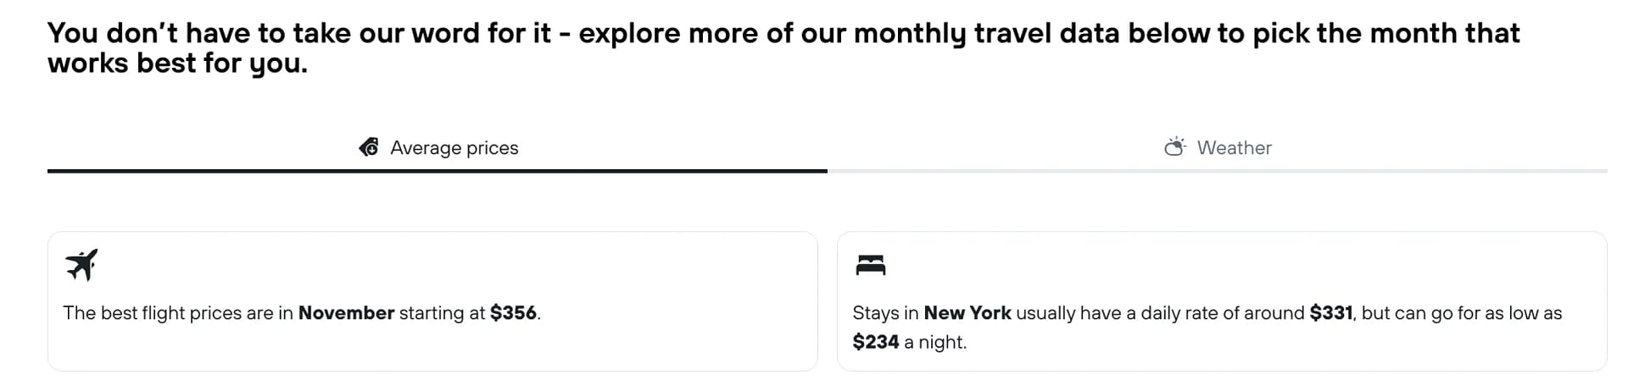Click the $331 daily rate figure
The width and height of the screenshot is (1628, 391).
[1331, 313]
